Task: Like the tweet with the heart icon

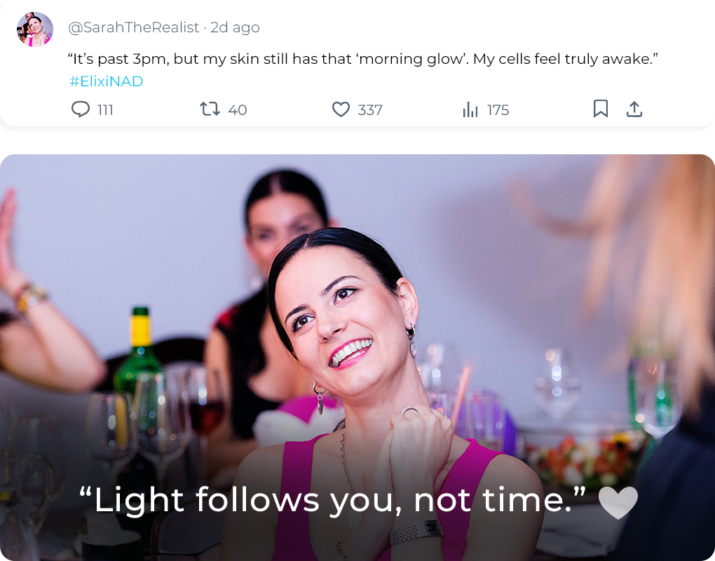Action: (x=341, y=109)
